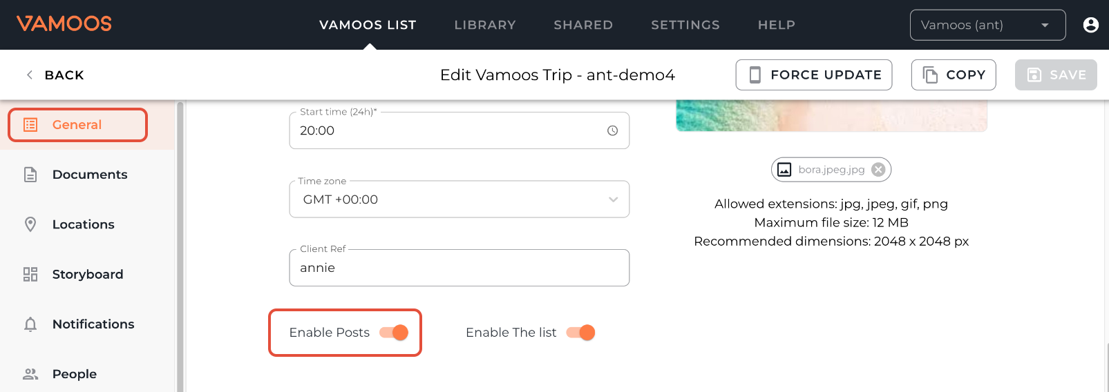Click the Documents file icon in sidebar
Image resolution: width=1109 pixels, height=392 pixels.
click(x=30, y=175)
